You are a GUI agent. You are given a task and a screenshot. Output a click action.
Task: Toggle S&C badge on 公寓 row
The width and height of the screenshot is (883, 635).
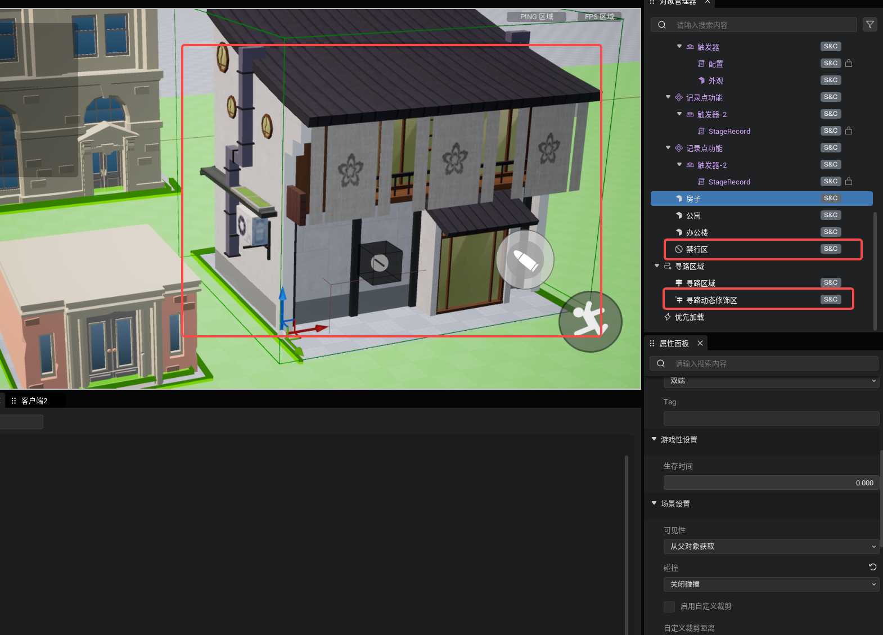tap(831, 215)
